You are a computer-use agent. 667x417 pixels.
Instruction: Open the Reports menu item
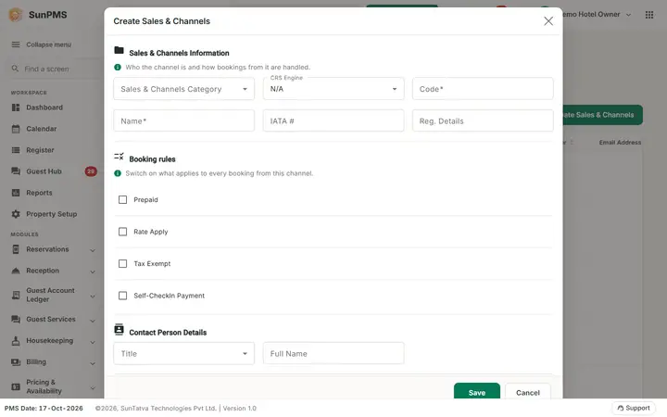[39, 193]
